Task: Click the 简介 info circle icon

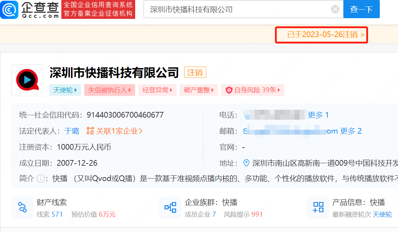Action: (40, 179)
